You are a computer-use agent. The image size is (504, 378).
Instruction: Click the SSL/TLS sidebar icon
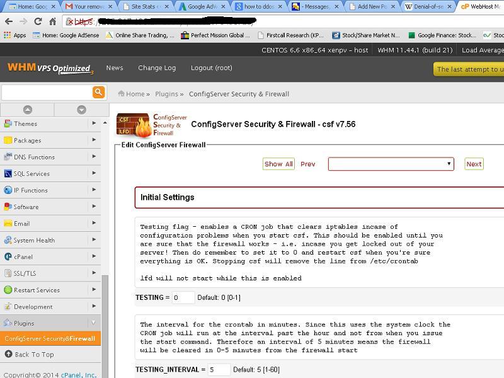[x=8, y=273]
